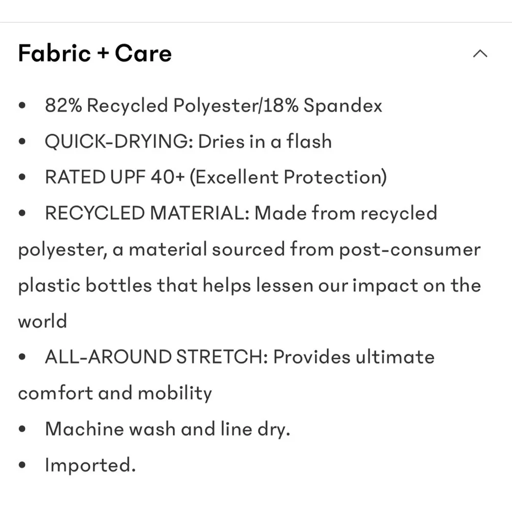Click the bullet dot beside ALL-AROUND STRETCH
Image resolution: width=512 pixels, height=512 pixels.
click(22, 357)
